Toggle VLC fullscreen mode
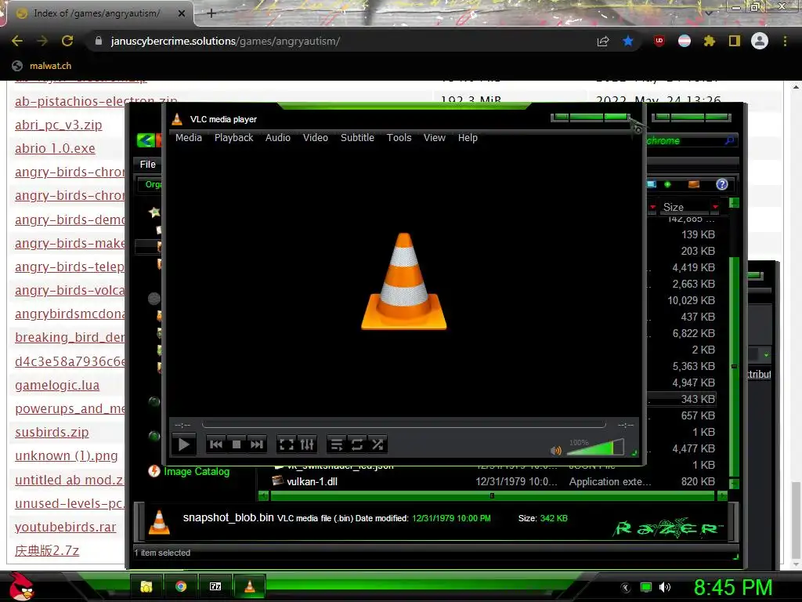 click(x=287, y=444)
